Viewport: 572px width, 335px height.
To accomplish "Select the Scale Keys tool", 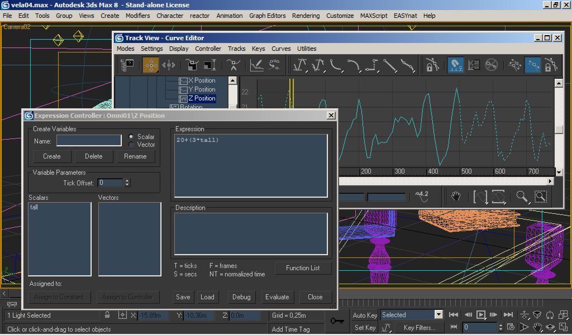I will pos(192,65).
